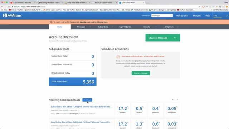Show hidden bookmarks with the overflow chevron
229x129 pixels.
(211, 10)
